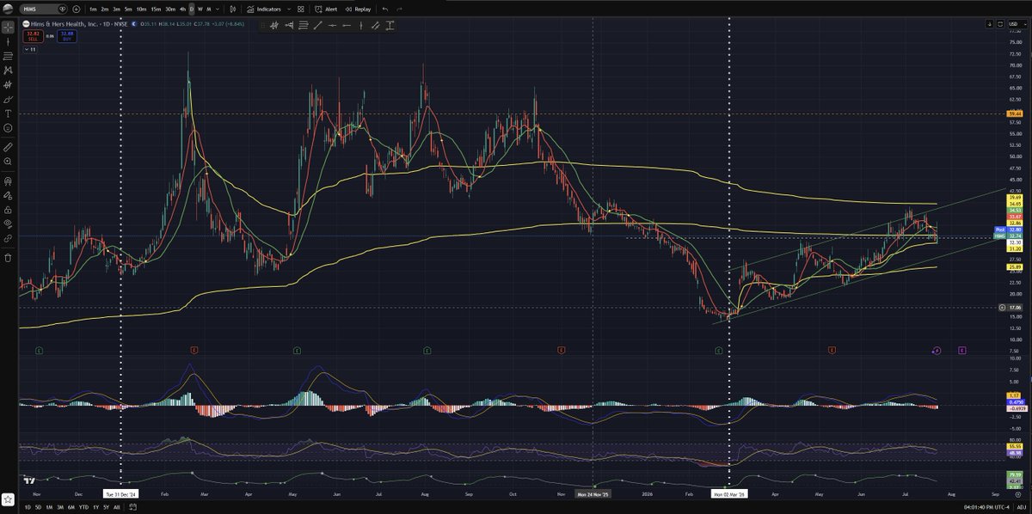Activate the zoom in tool
The image size is (1032, 514).
pos(7,161)
